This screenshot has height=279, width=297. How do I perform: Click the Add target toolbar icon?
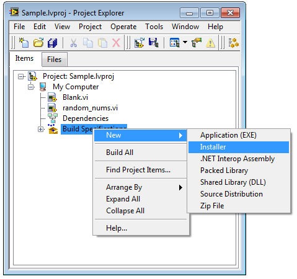(140, 43)
